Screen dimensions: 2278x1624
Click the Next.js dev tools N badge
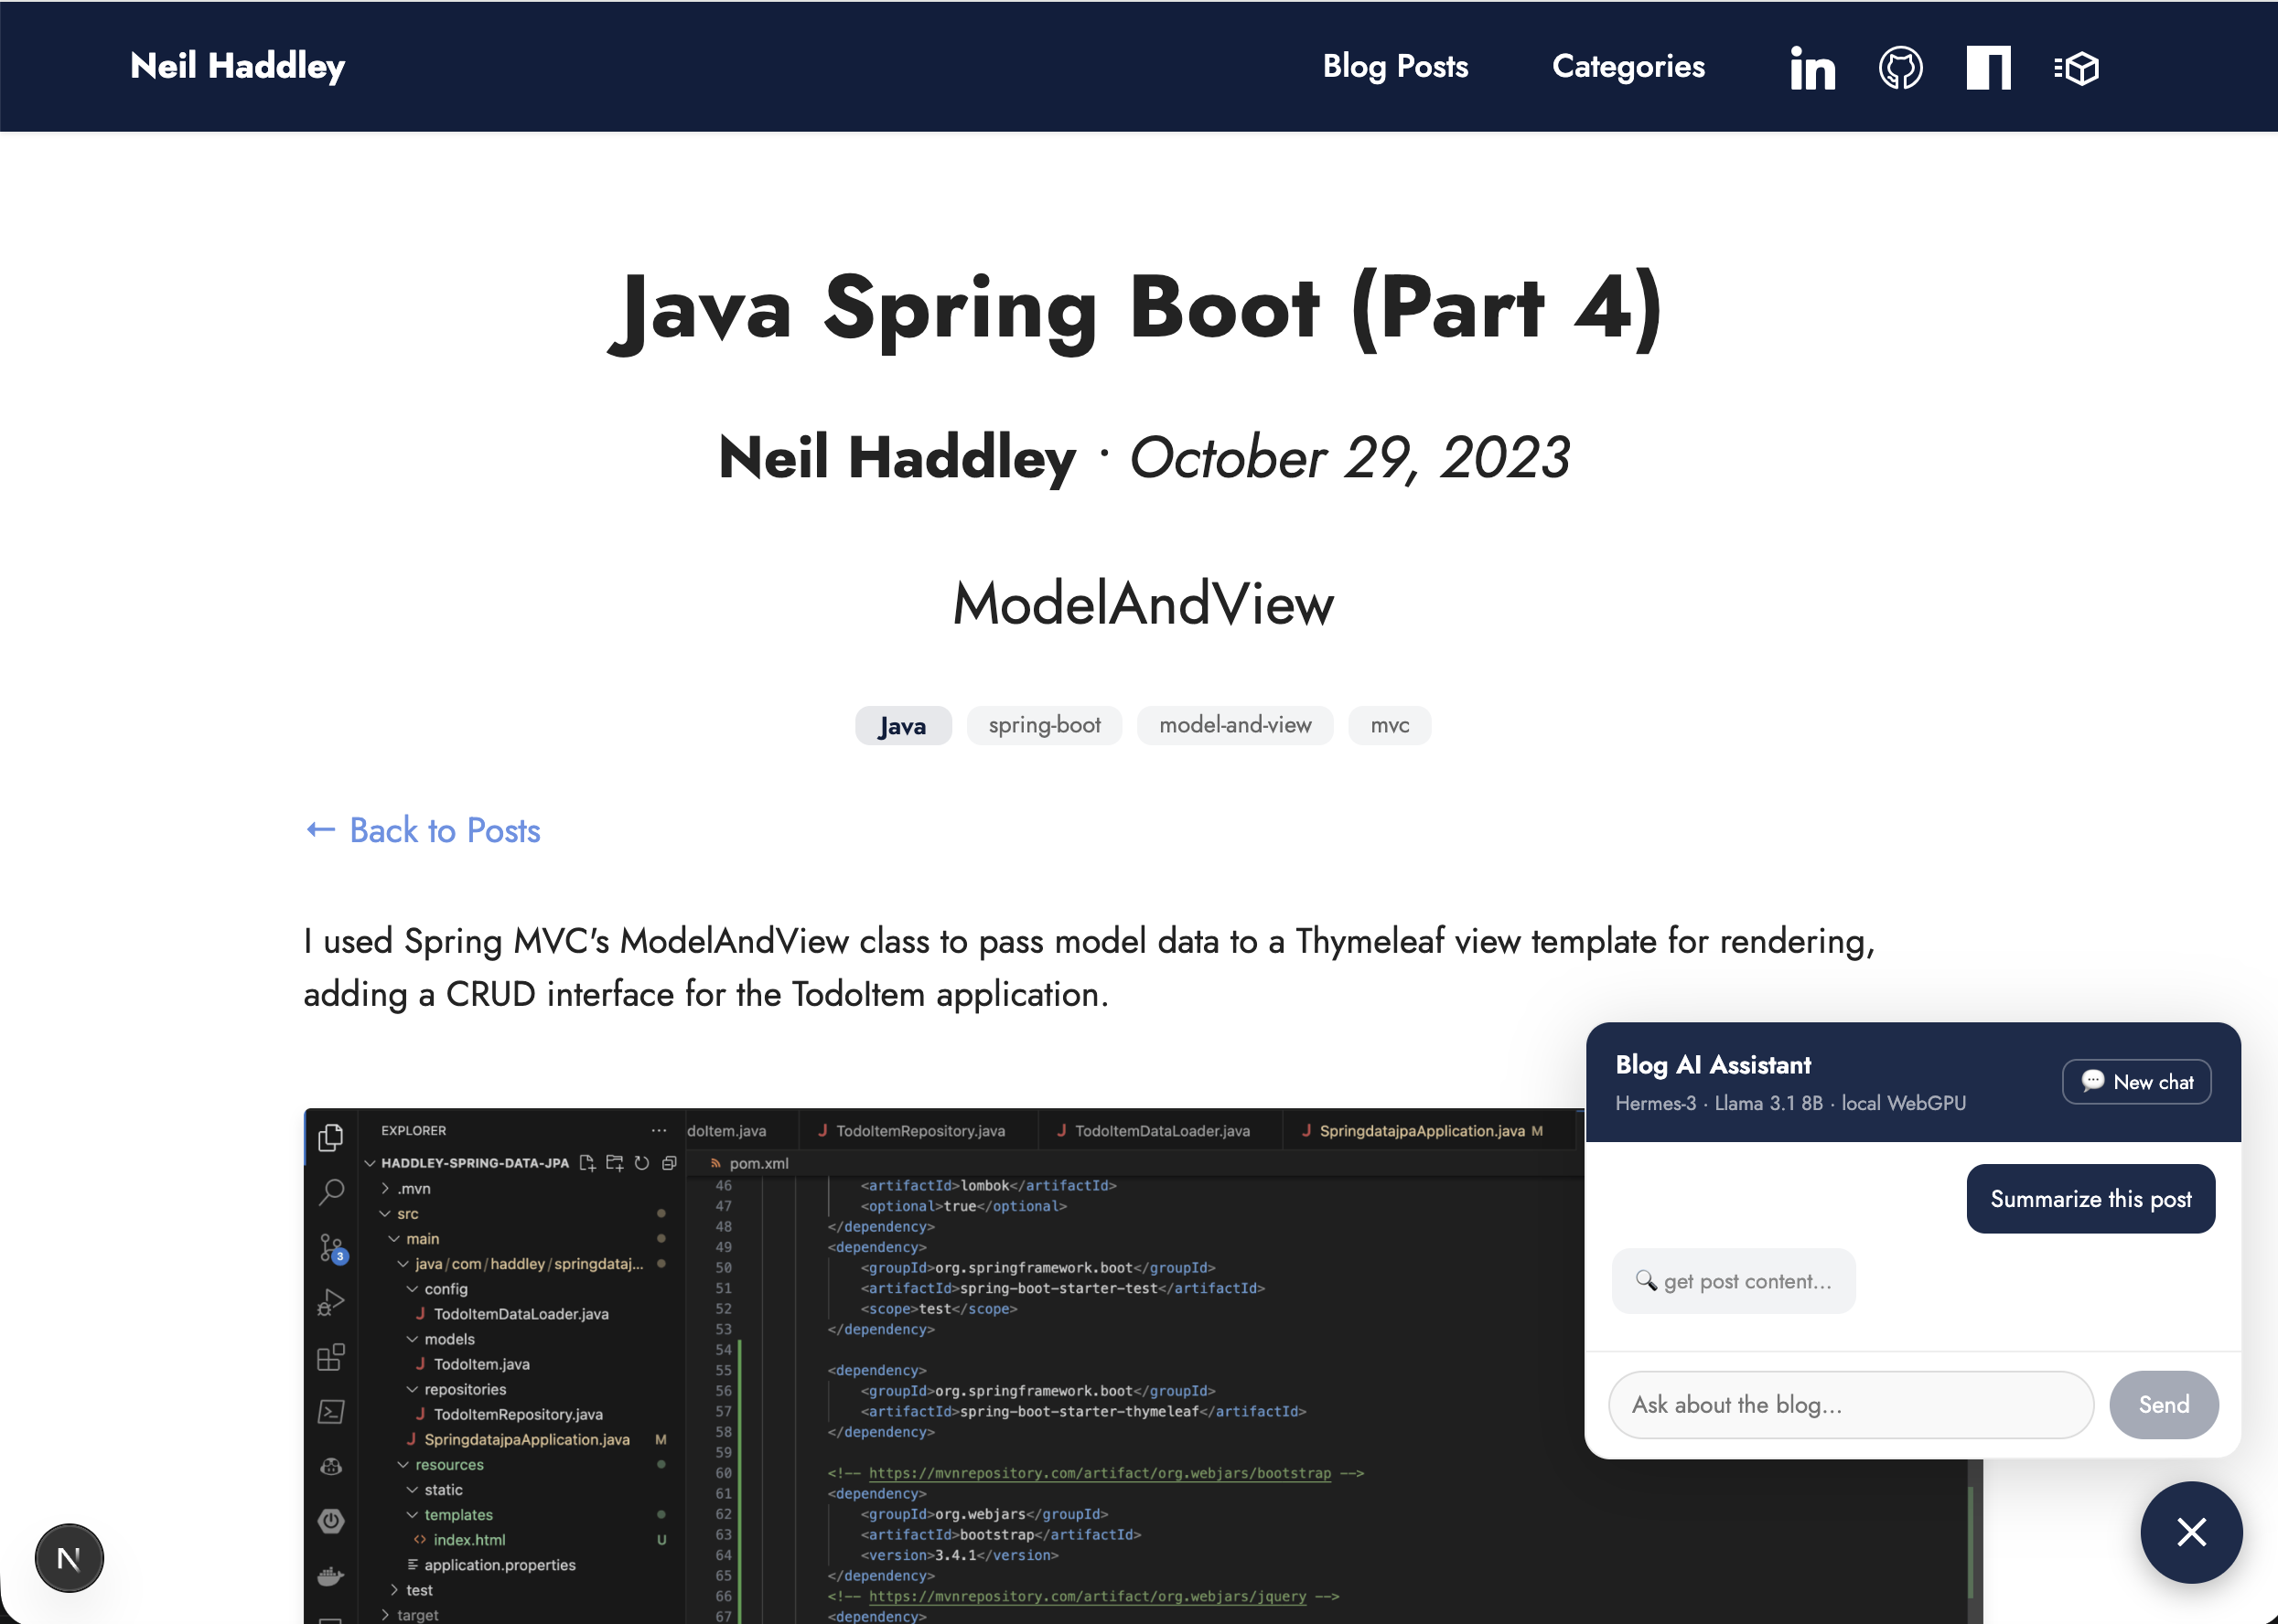click(x=69, y=1558)
